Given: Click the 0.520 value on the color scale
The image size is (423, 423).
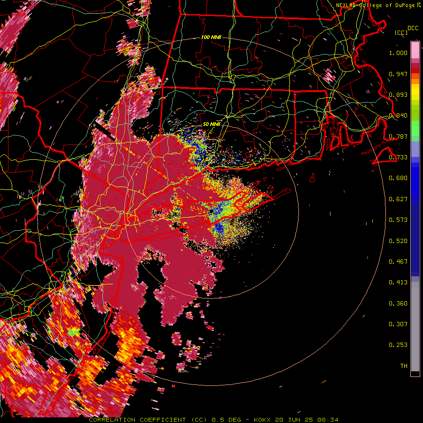Looking at the screenshot, I should [398, 241].
